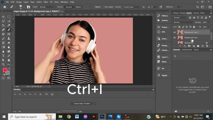The width and height of the screenshot is (213, 120).
Task: Open the Opacity dropdown arrow
Action: coord(209,22)
